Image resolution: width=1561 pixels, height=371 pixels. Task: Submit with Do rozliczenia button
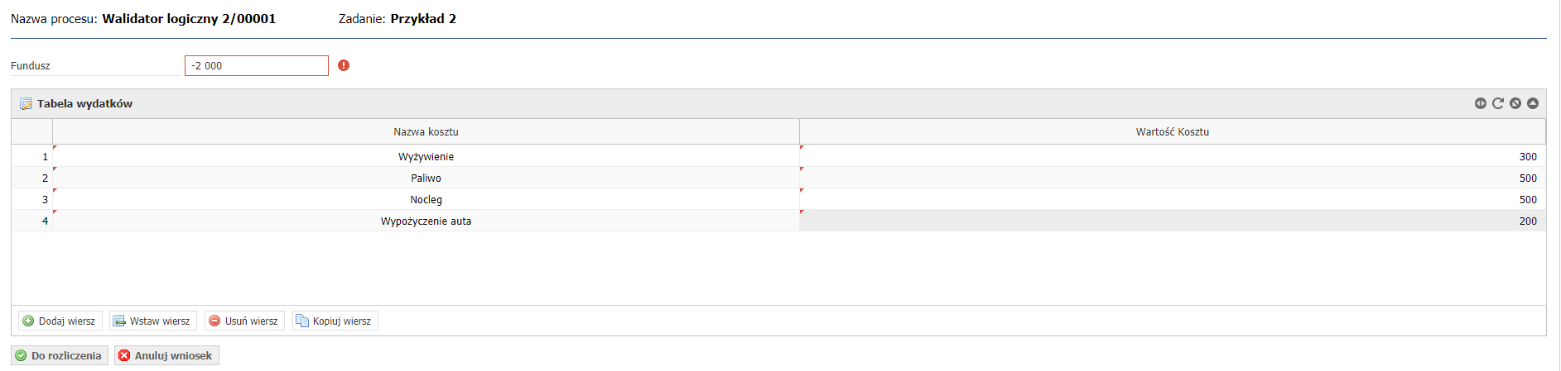tap(60, 355)
